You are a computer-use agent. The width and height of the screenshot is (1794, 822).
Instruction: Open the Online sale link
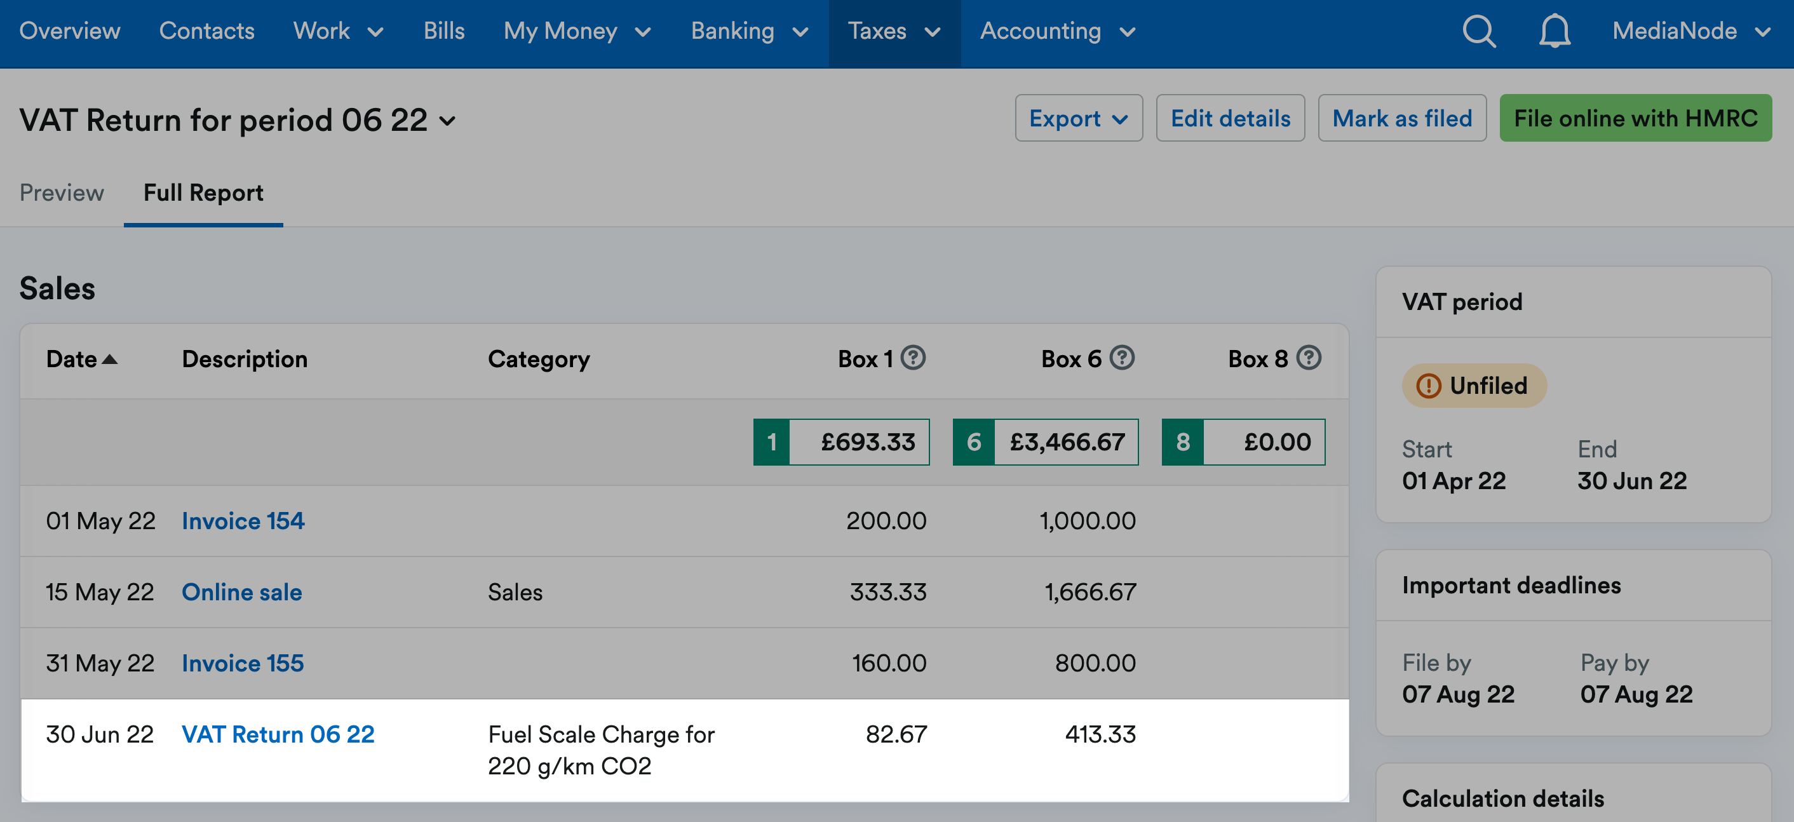(x=241, y=592)
